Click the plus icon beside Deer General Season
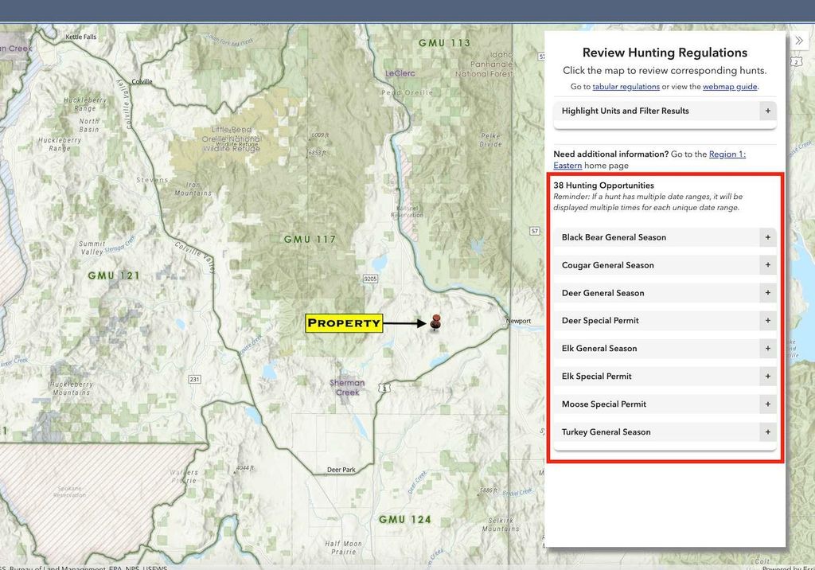Screen dimensions: 815x570 click(767, 293)
